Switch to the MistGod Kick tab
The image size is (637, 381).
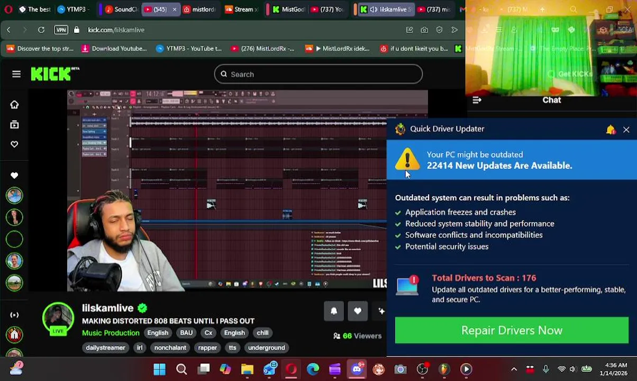(288, 10)
